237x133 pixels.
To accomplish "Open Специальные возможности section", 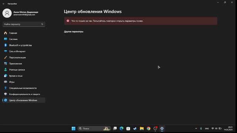I will [x=24, y=88].
